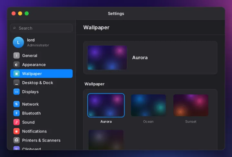Image resolution: width=232 pixels, height=157 pixels.
Task: Open the lord Administrator account
Action: 42,42
